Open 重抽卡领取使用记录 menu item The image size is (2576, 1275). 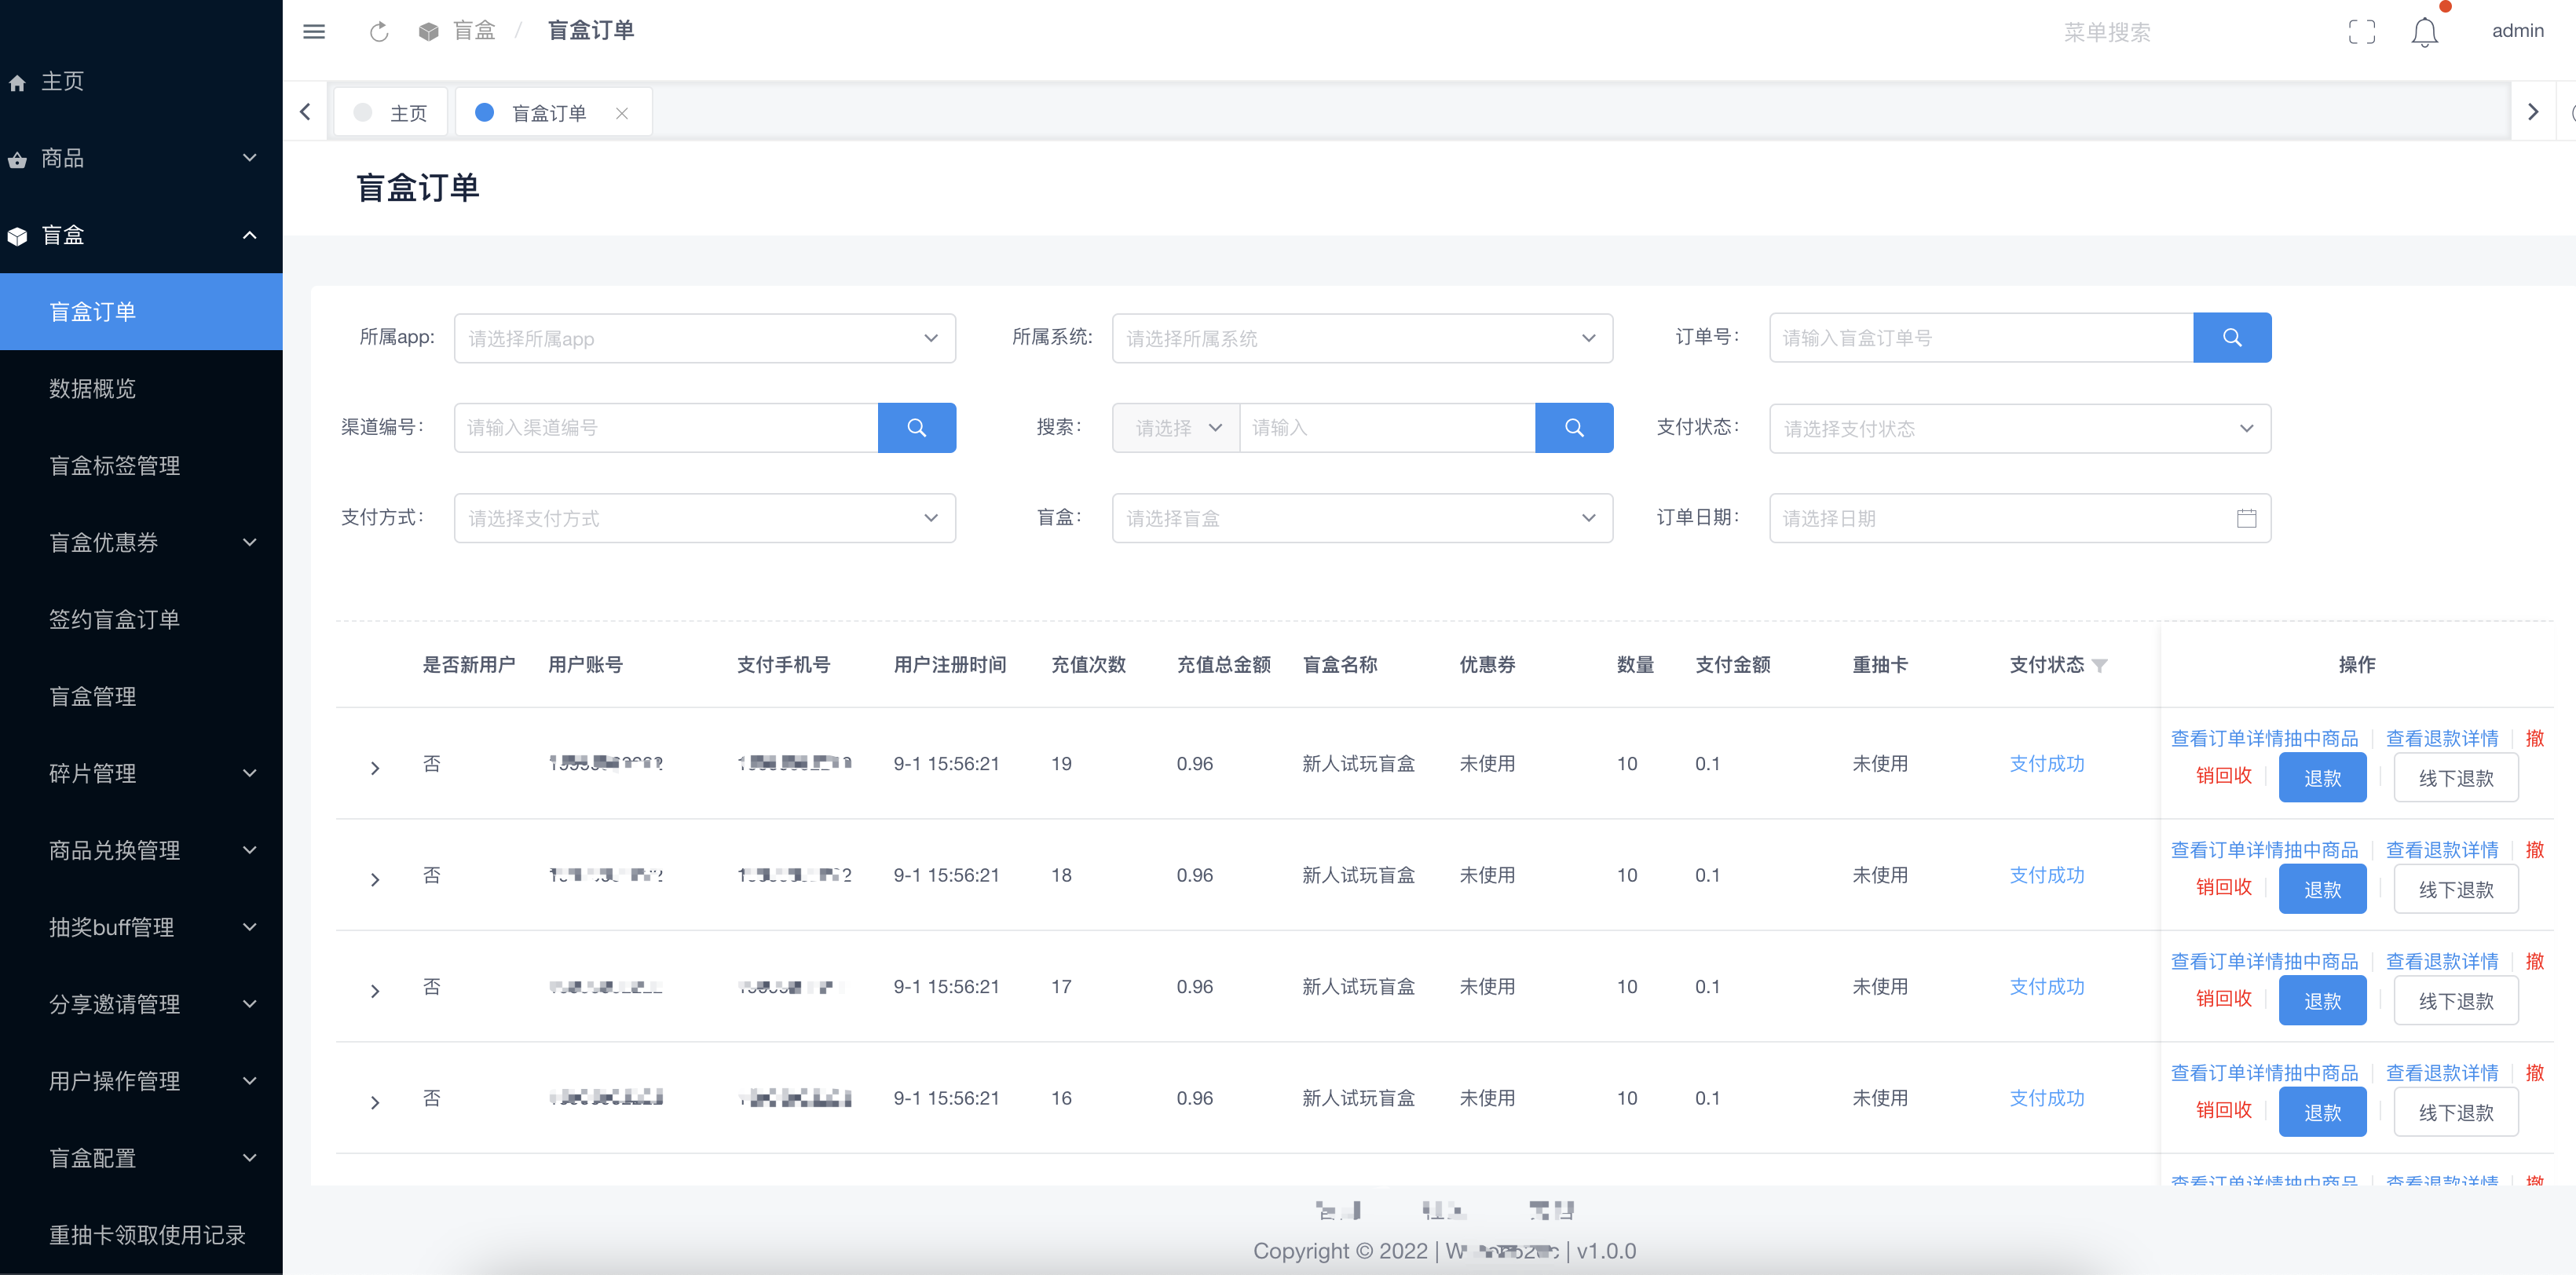tap(141, 1235)
